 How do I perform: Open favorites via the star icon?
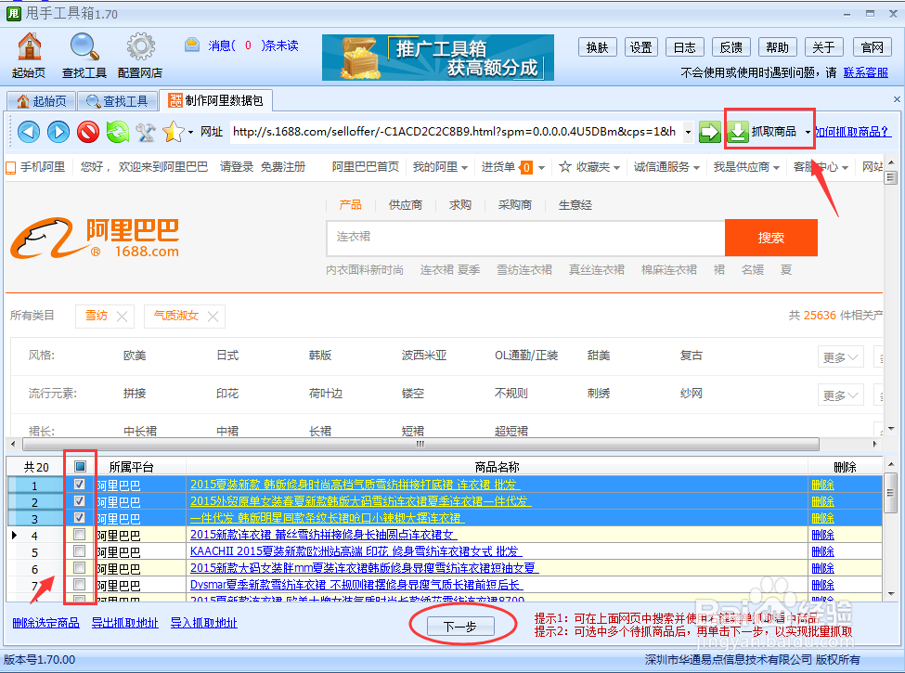(x=172, y=132)
